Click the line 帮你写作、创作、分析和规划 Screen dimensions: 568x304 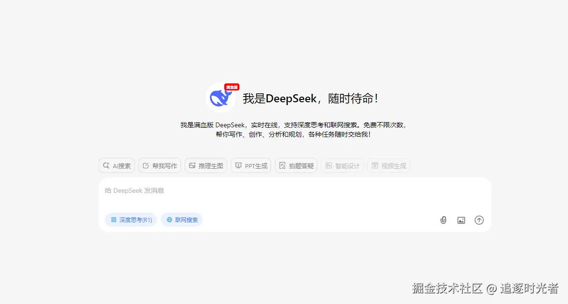click(293, 134)
